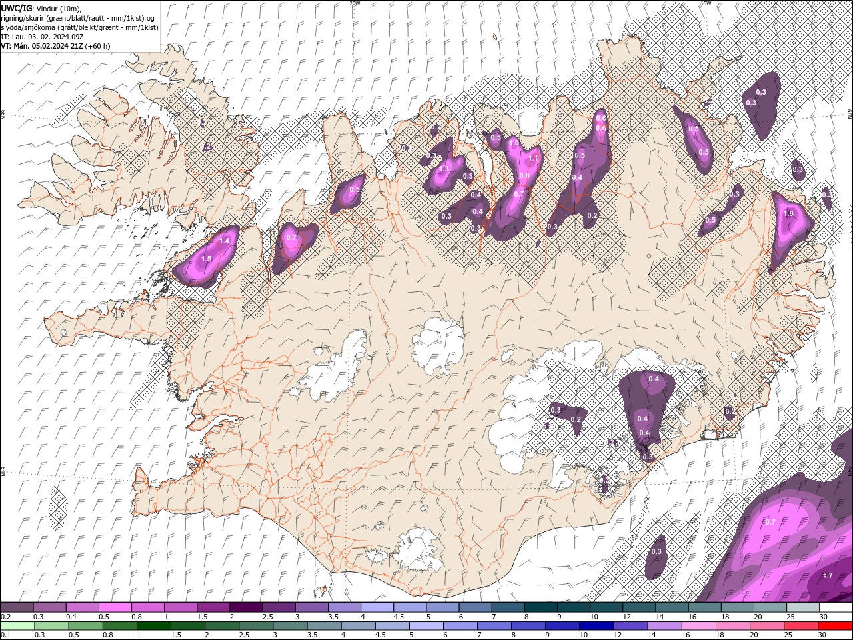Pick the deep blue swatch labelled 10, lower scale
853x640 pixels.
point(596,626)
